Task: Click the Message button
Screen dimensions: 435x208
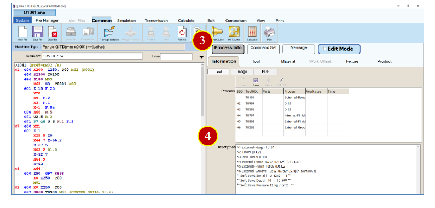Action: click(299, 49)
